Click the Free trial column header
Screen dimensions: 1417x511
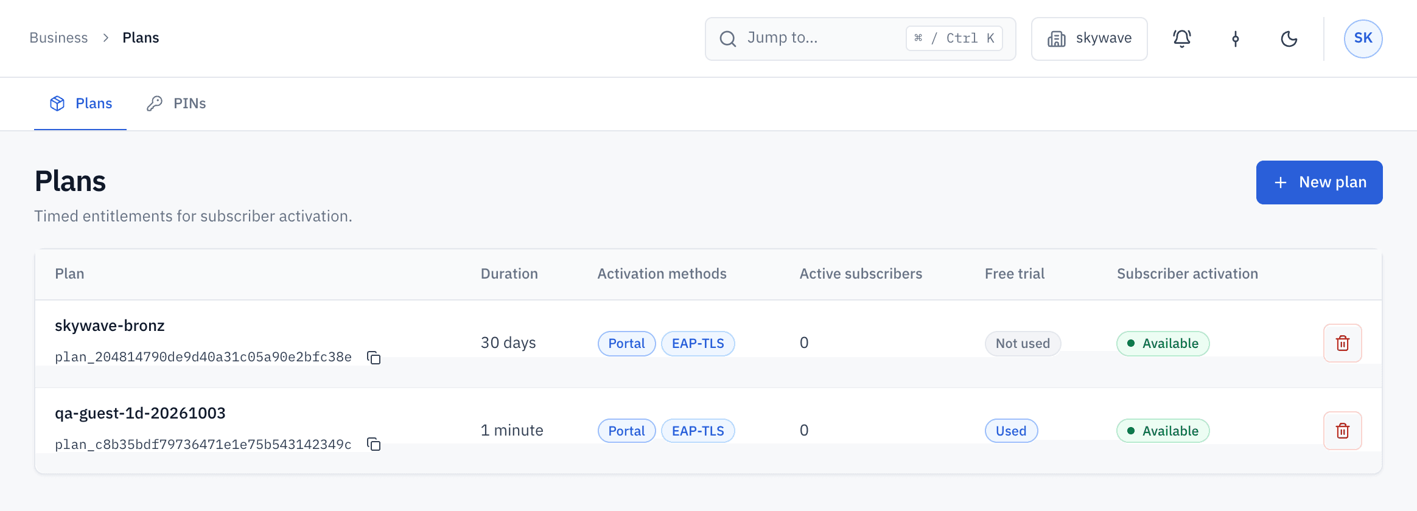1015,274
